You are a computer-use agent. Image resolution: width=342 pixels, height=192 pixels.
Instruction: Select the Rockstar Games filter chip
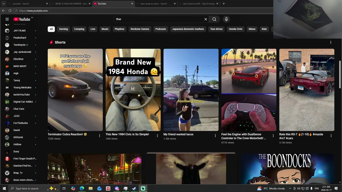(x=140, y=29)
